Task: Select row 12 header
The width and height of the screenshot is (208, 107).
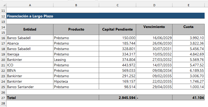Action: click(x=3, y=16)
